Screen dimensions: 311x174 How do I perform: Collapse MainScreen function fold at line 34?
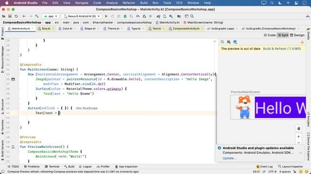(18, 70)
